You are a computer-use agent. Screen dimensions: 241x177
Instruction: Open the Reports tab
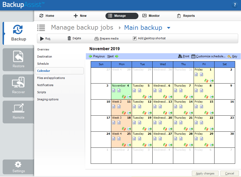coord(186,16)
